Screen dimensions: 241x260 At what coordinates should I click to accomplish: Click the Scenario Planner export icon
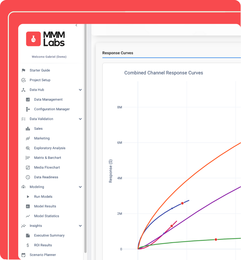(x=23, y=255)
